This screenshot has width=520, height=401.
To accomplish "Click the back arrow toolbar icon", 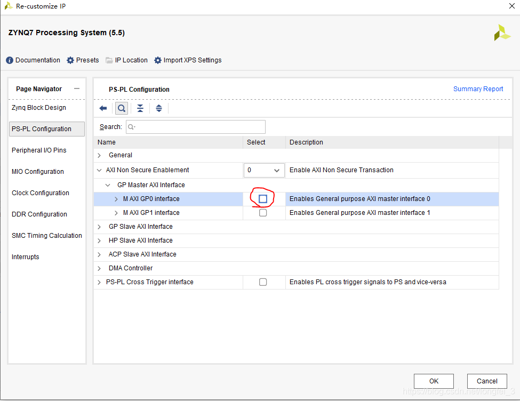I will (103, 108).
